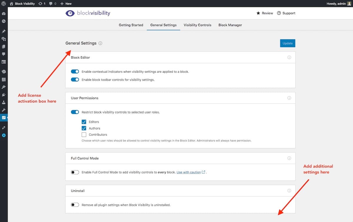Screen dimensions: 353x222
Task: Click info icon in Uninstall panel header
Action: click(x=289, y=191)
